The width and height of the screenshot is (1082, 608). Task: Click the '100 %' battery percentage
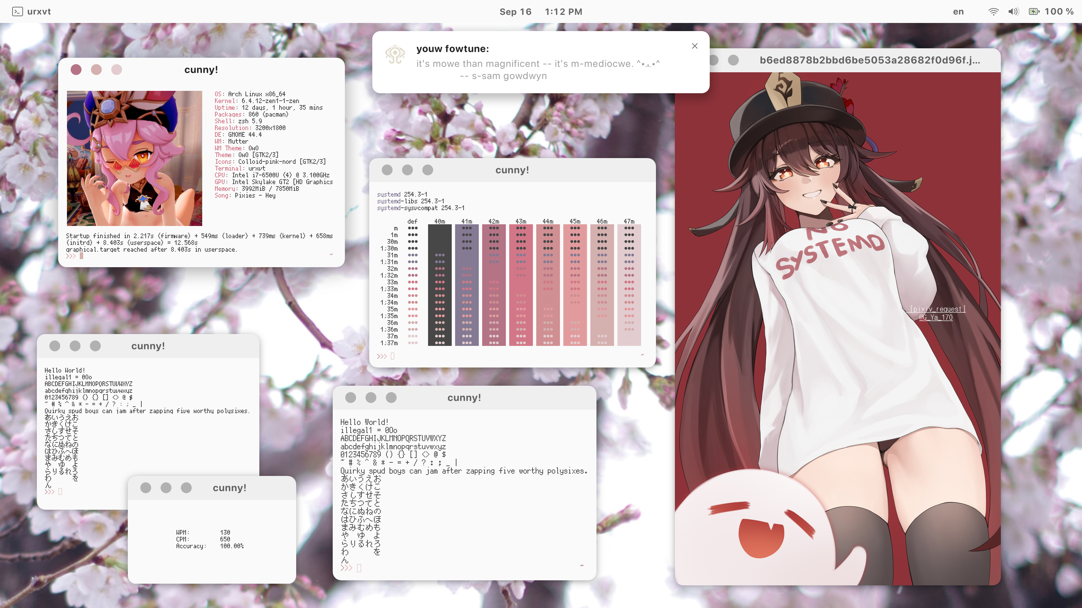point(1059,11)
